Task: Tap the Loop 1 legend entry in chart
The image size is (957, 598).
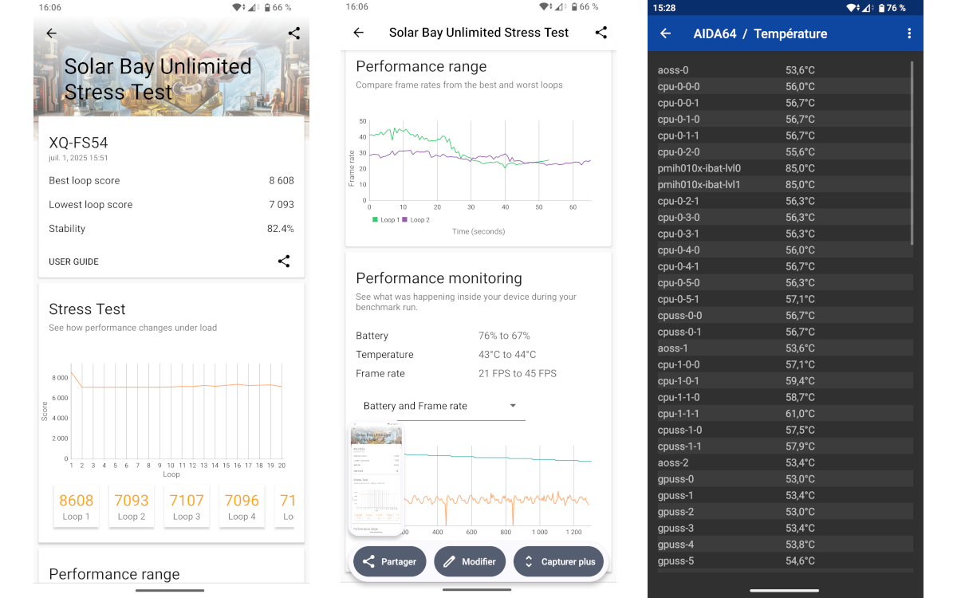Action: click(x=386, y=219)
